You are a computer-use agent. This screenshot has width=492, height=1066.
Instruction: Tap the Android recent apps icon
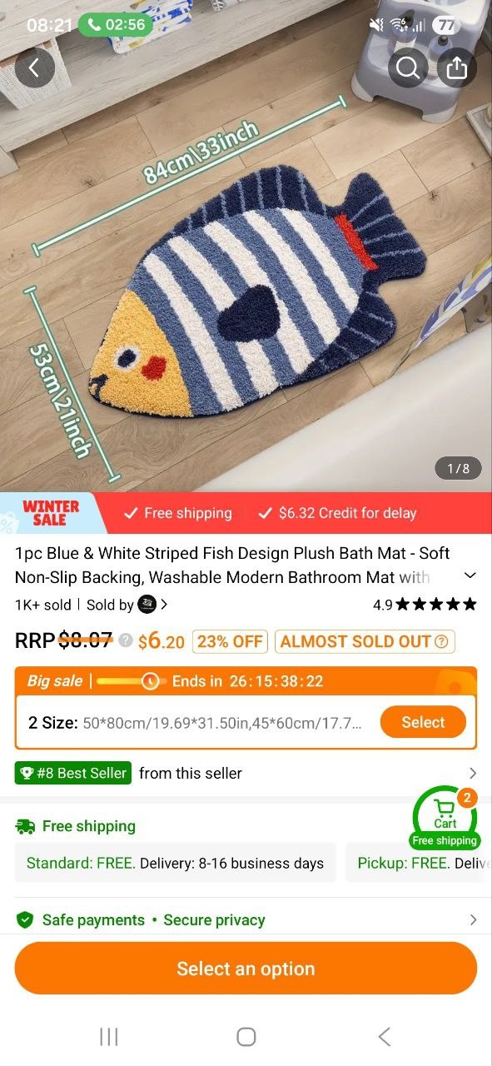pyautogui.click(x=108, y=1037)
